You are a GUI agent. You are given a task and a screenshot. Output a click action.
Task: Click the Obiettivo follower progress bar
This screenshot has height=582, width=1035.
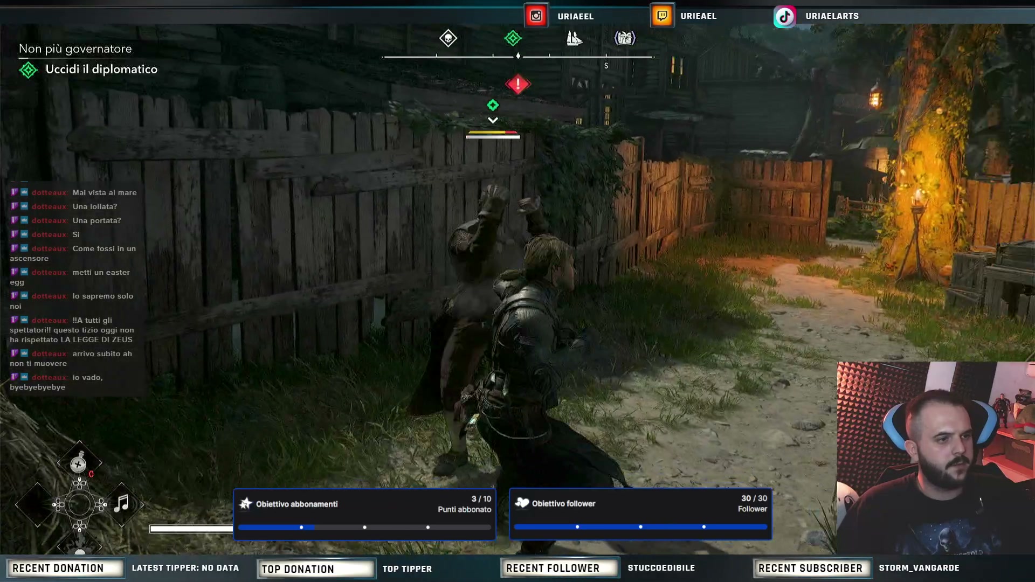[x=640, y=526]
